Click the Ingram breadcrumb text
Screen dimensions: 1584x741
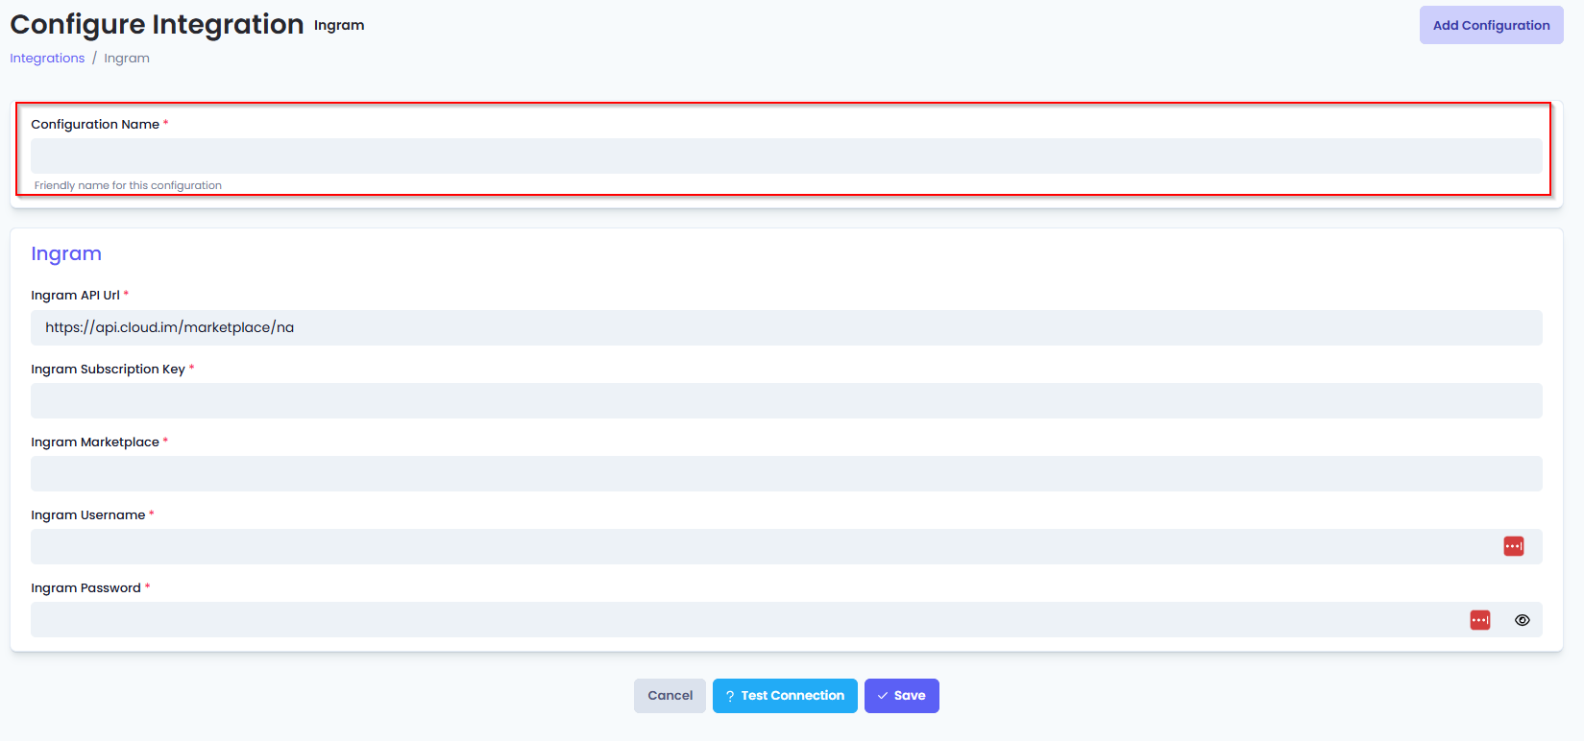point(127,59)
